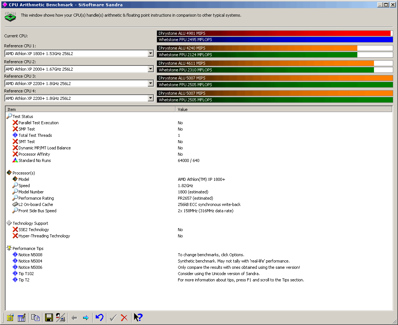Click the table edit pencil toolbar icon
Image resolution: width=398 pixels, height=325 pixels.
(21, 317)
